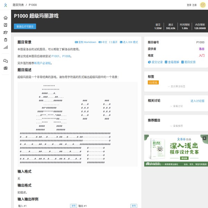Click the 推荐题目 heading
The height and width of the screenshot is (208, 208).
pos(154,120)
